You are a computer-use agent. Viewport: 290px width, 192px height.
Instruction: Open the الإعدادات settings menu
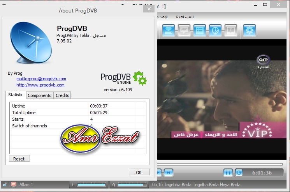pyautogui.click(x=163, y=17)
